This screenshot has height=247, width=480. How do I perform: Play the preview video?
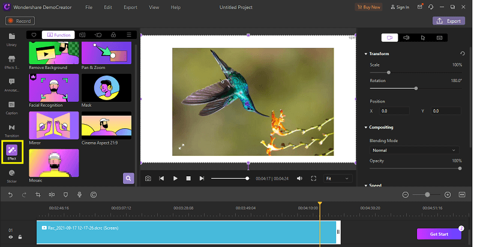(175, 178)
